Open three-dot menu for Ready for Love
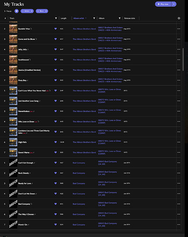This screenshot has height=237, width=188. coord(179,183)
